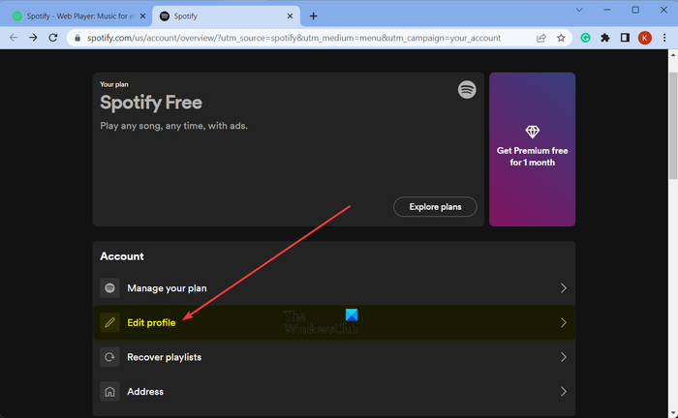Click the Account section heading

pos(122,256)
